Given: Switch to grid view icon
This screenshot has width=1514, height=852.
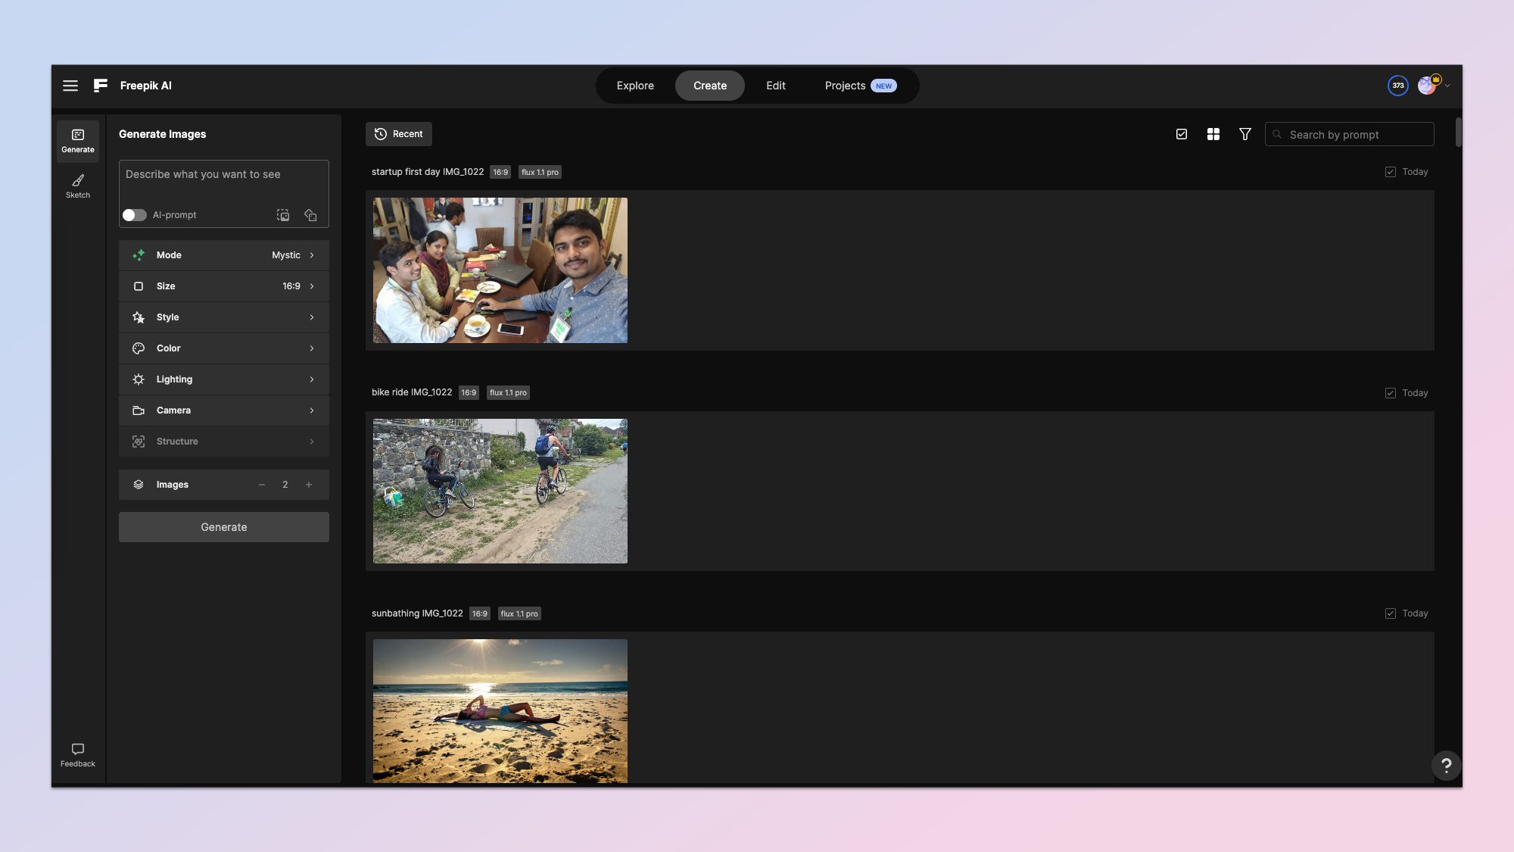Looking at the screenshot, I should (x=1213, y=134).
